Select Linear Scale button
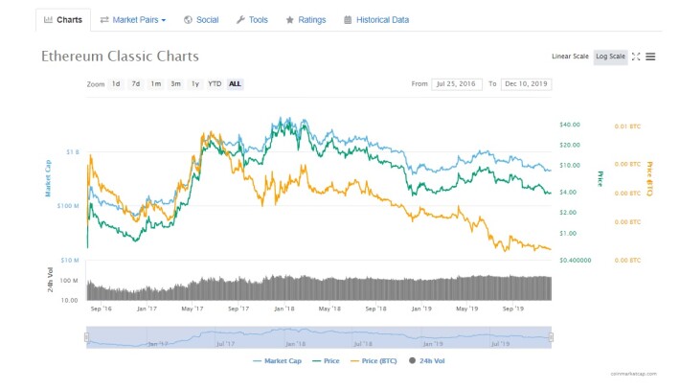 [570, 57]
